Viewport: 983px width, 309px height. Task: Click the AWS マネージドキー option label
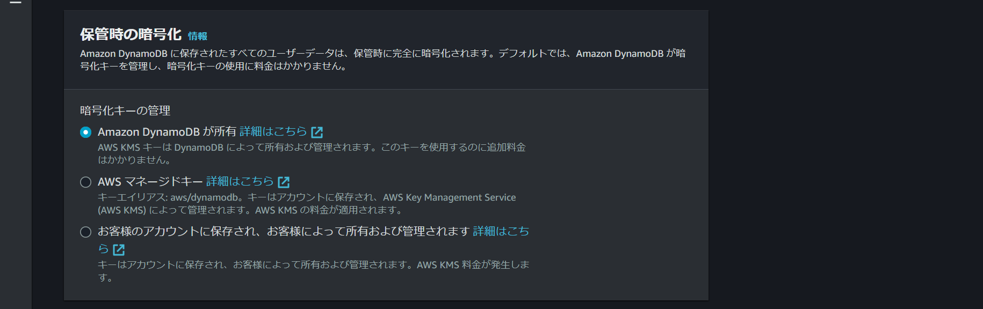click(150, 181)
